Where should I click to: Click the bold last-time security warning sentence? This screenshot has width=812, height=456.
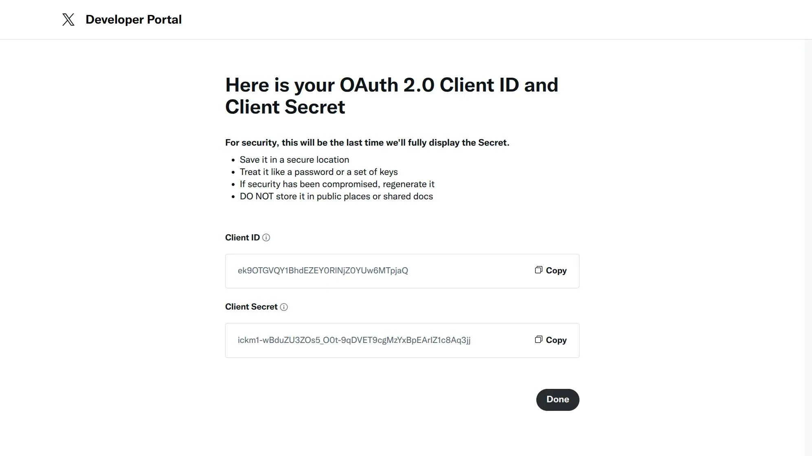coord(367,143)
